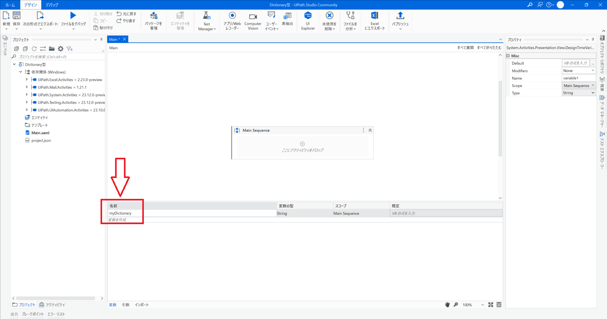Open 引数 (Arguments) tab

point(126,305)
